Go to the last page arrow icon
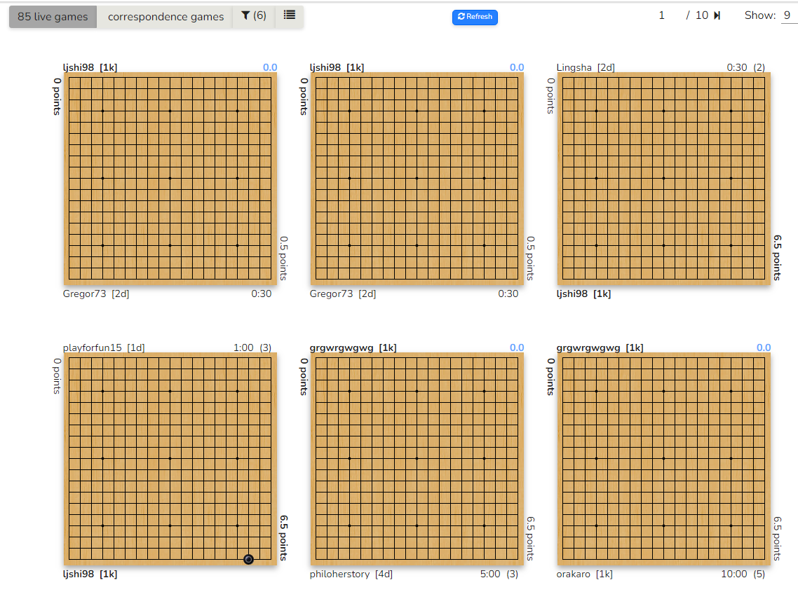This screenshot has width=798, height=606. click(x=717, y=15)
